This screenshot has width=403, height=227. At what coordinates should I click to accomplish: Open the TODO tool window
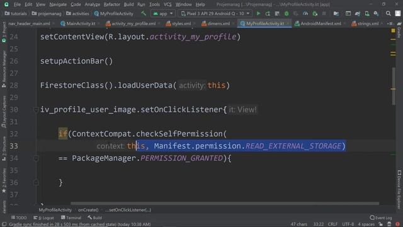pos(19,218)
